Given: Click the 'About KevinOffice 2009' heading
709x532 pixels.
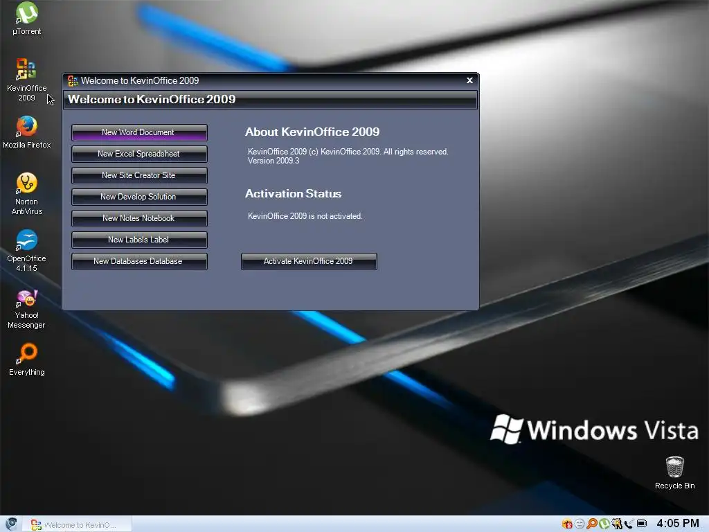Looking at the screenshot, I should click(312, 132).
